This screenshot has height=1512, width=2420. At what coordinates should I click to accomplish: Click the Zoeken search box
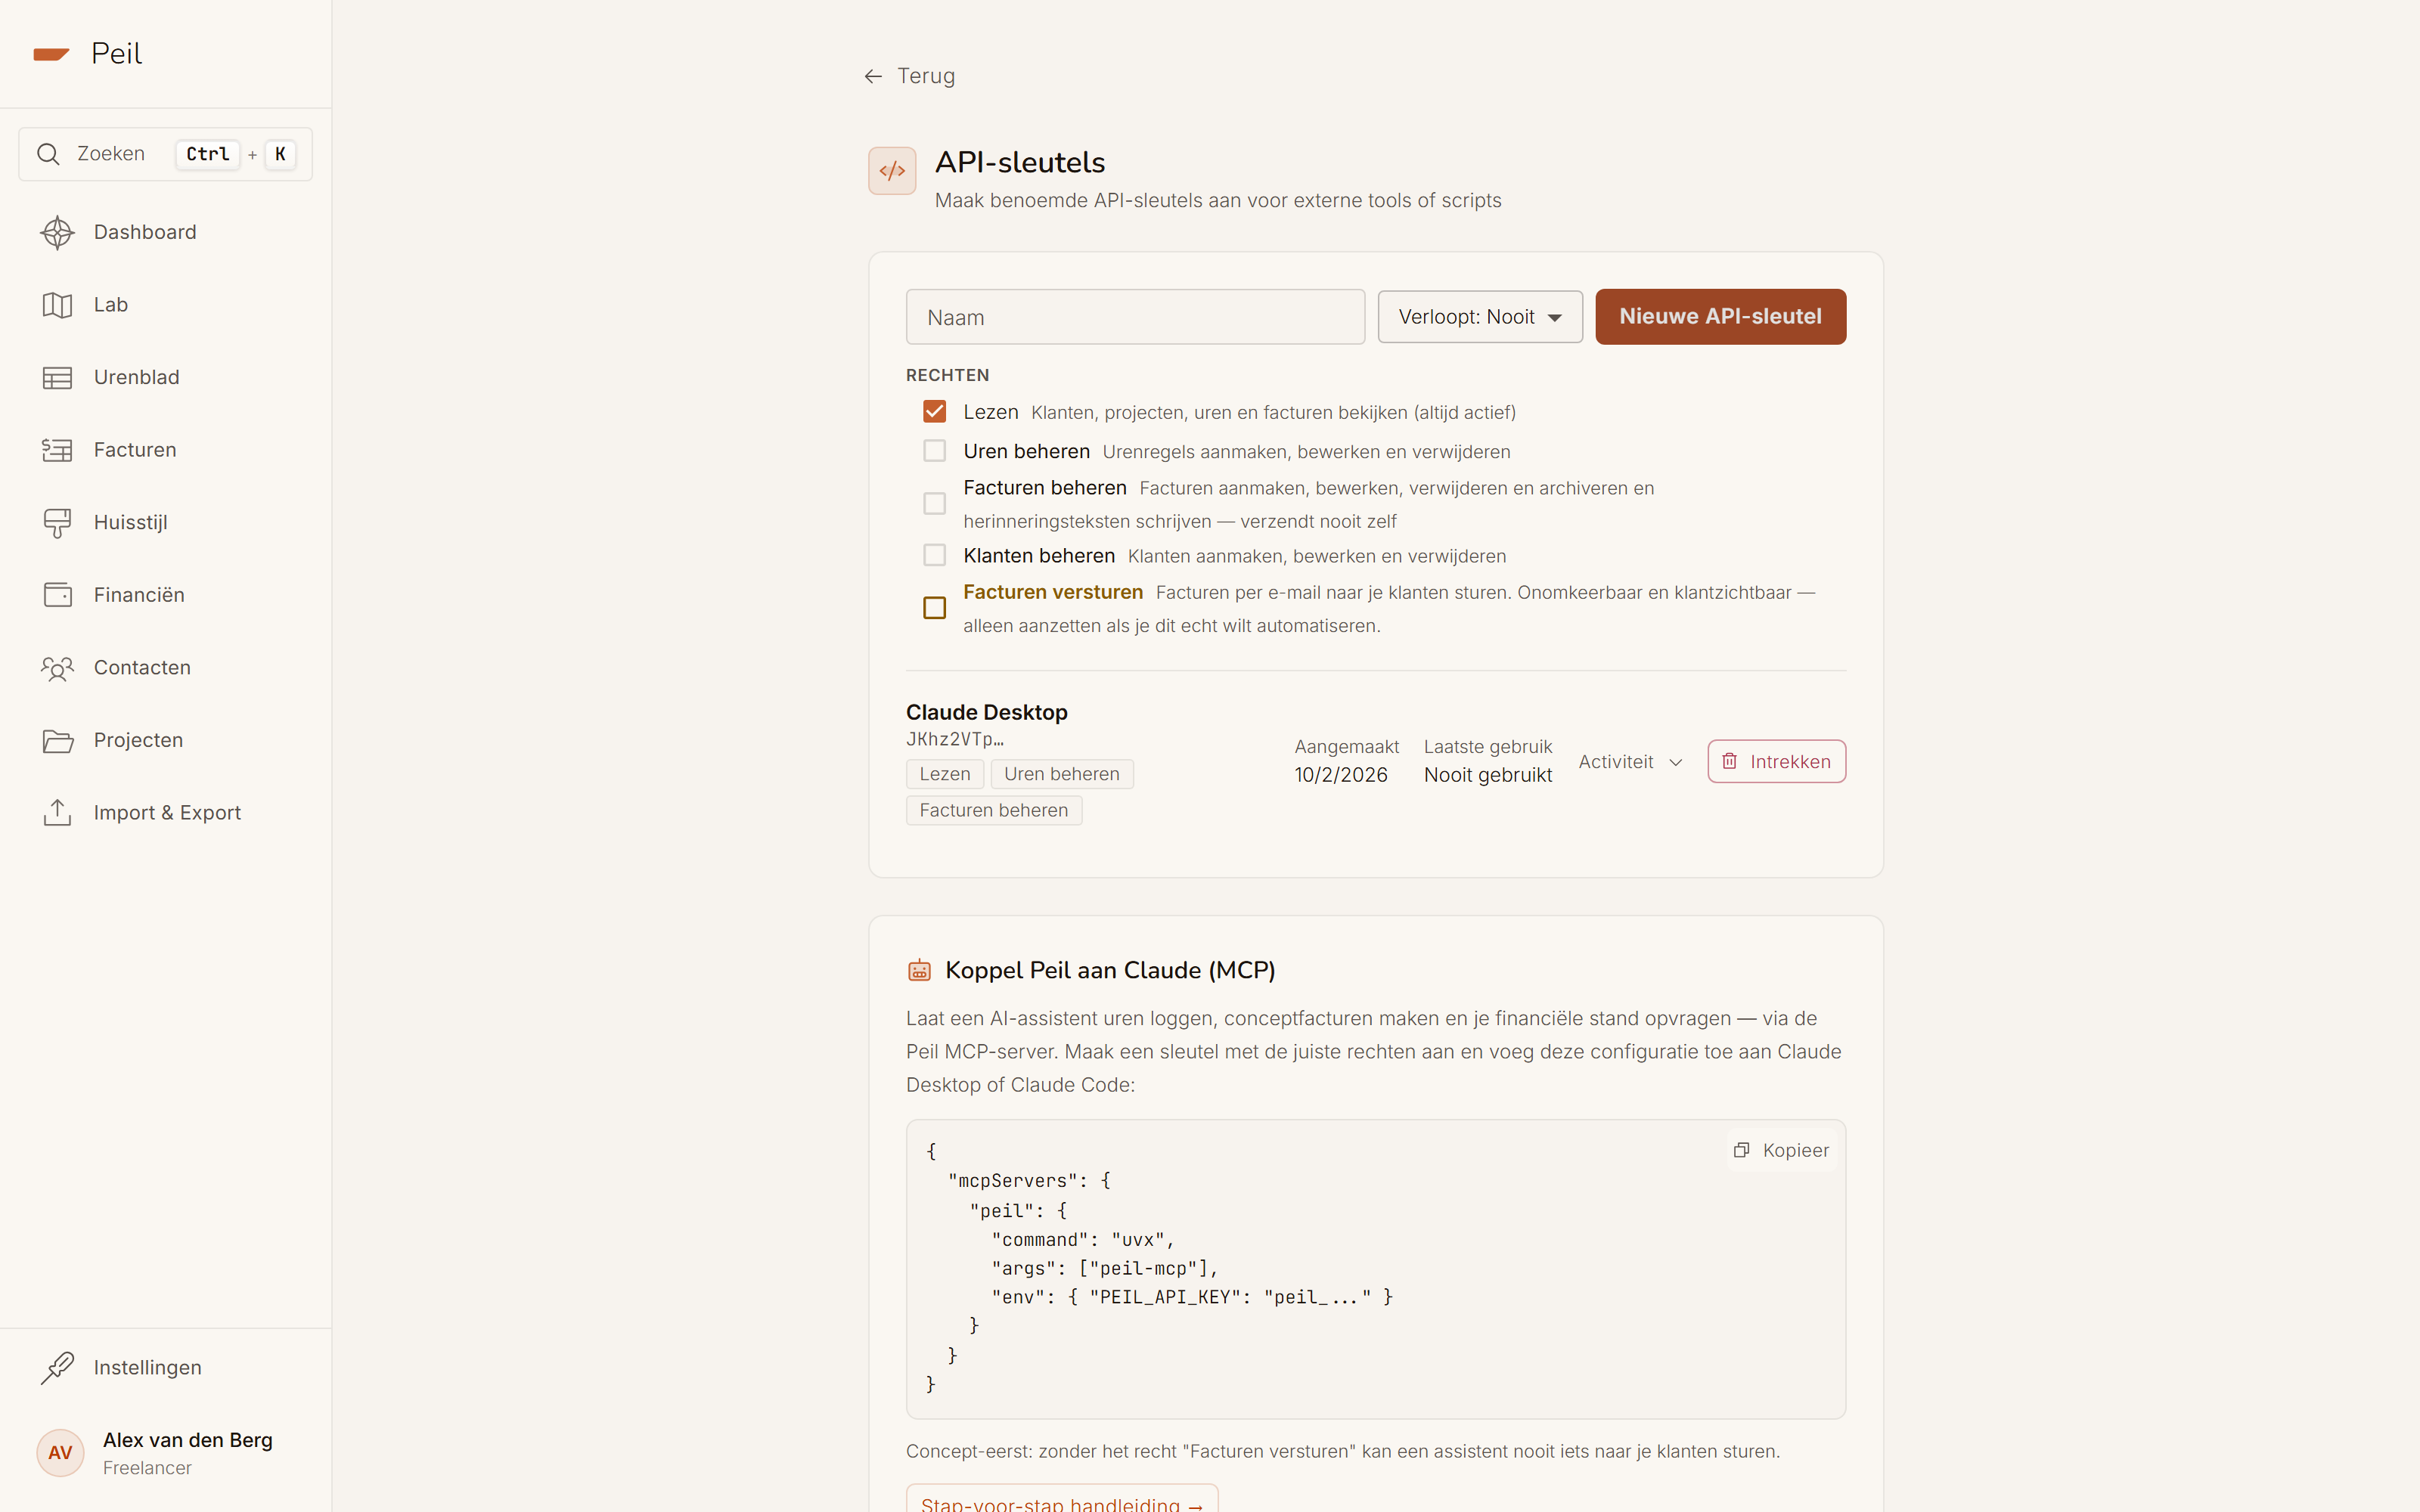166,154
